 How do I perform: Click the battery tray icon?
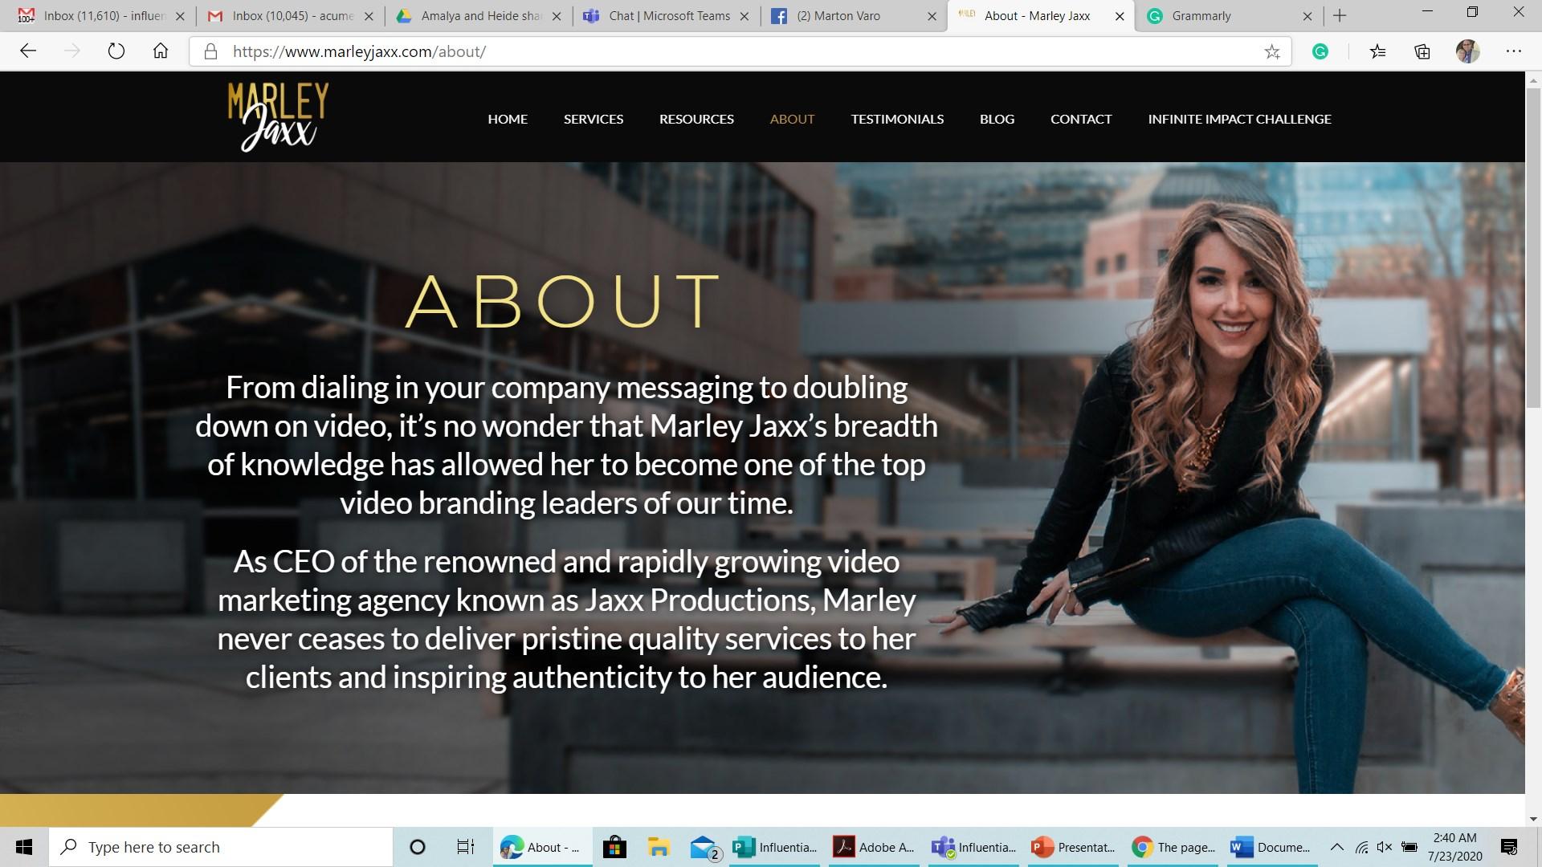coord(1409,847)
